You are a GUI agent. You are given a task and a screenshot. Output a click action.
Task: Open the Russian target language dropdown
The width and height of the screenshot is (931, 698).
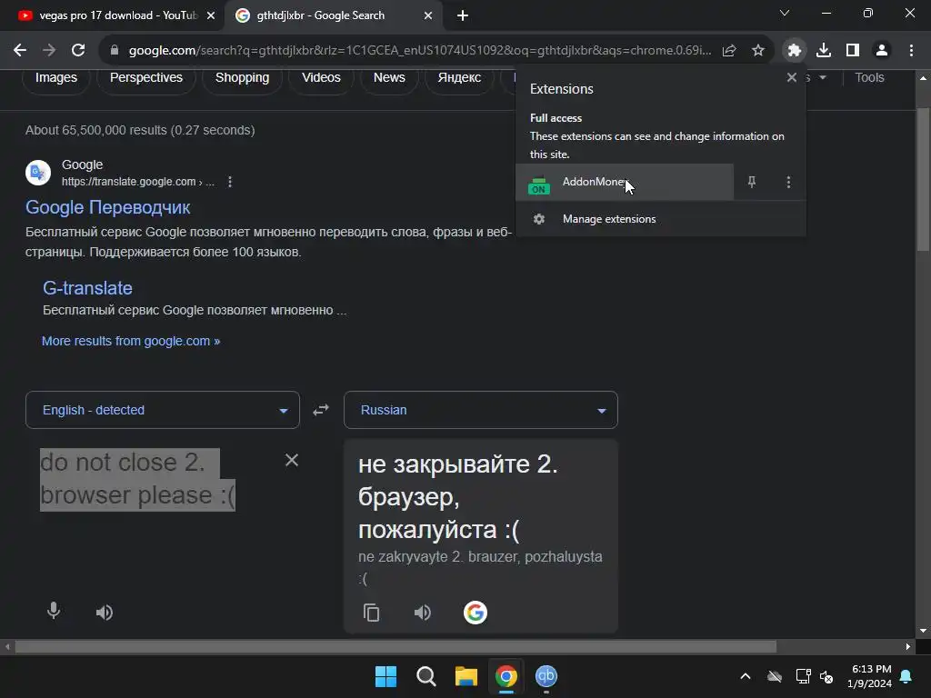[x=480, y=410]
